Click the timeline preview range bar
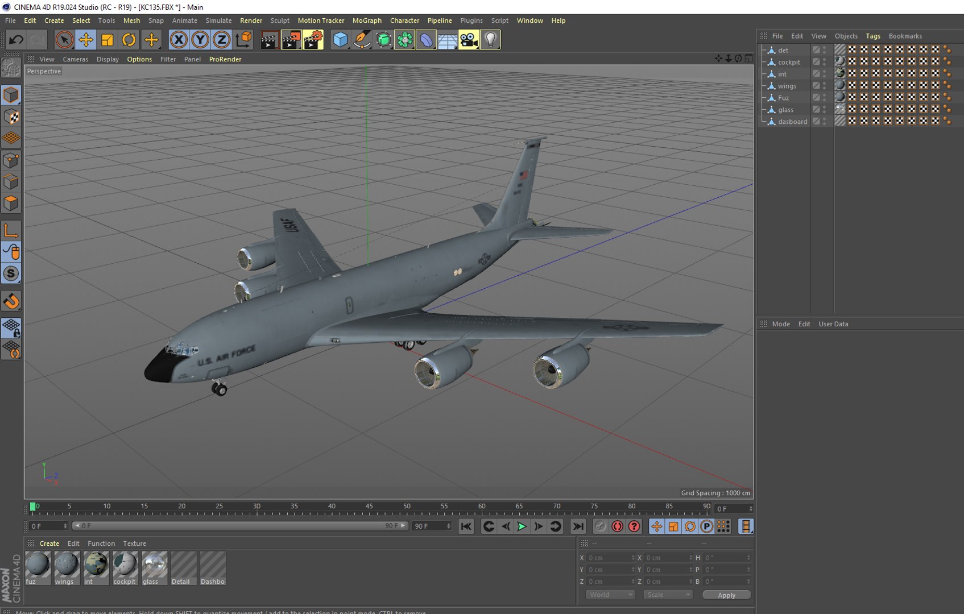 (x=239, y=526)
